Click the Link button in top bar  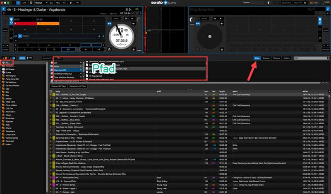pos(24,3)
